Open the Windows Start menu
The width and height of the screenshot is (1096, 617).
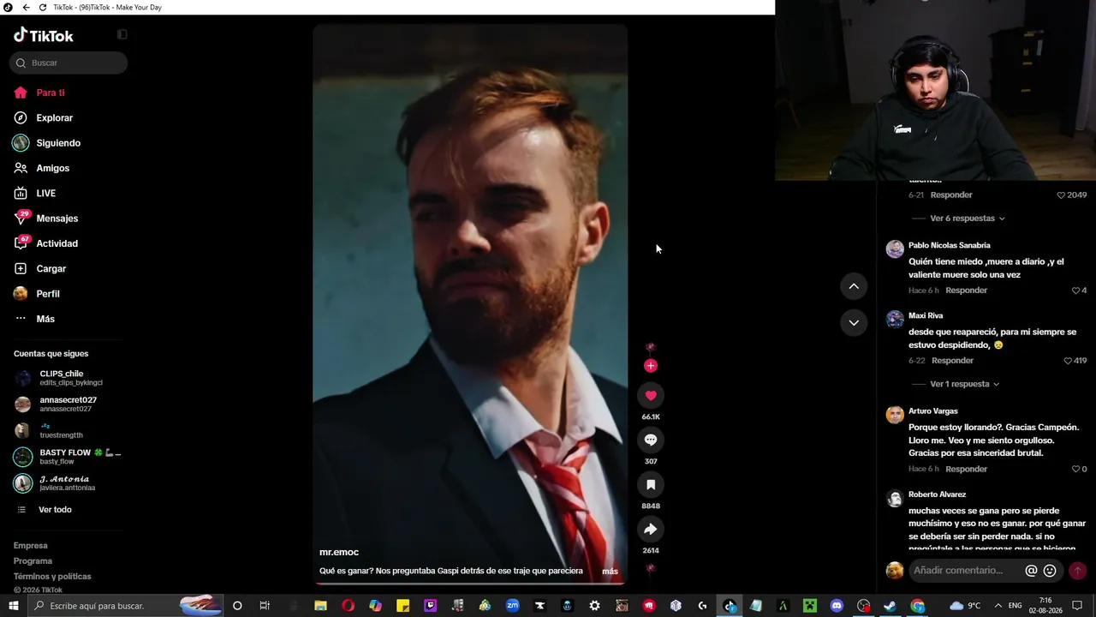coord(13,606)
